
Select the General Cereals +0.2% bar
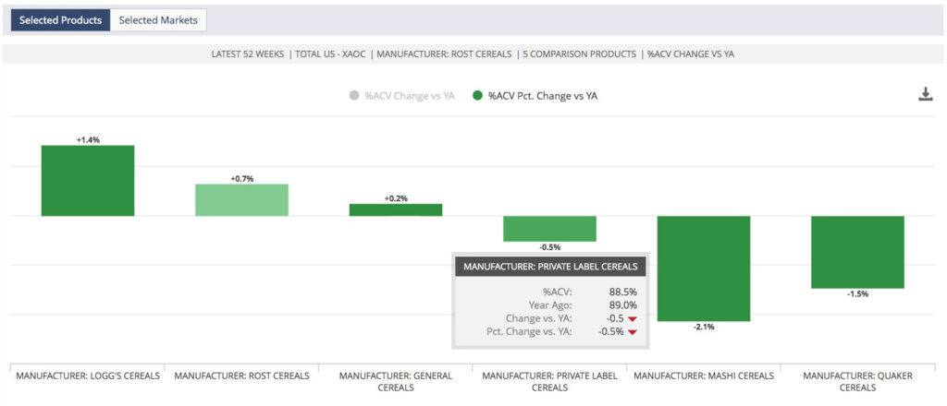(x=396, y=209)
